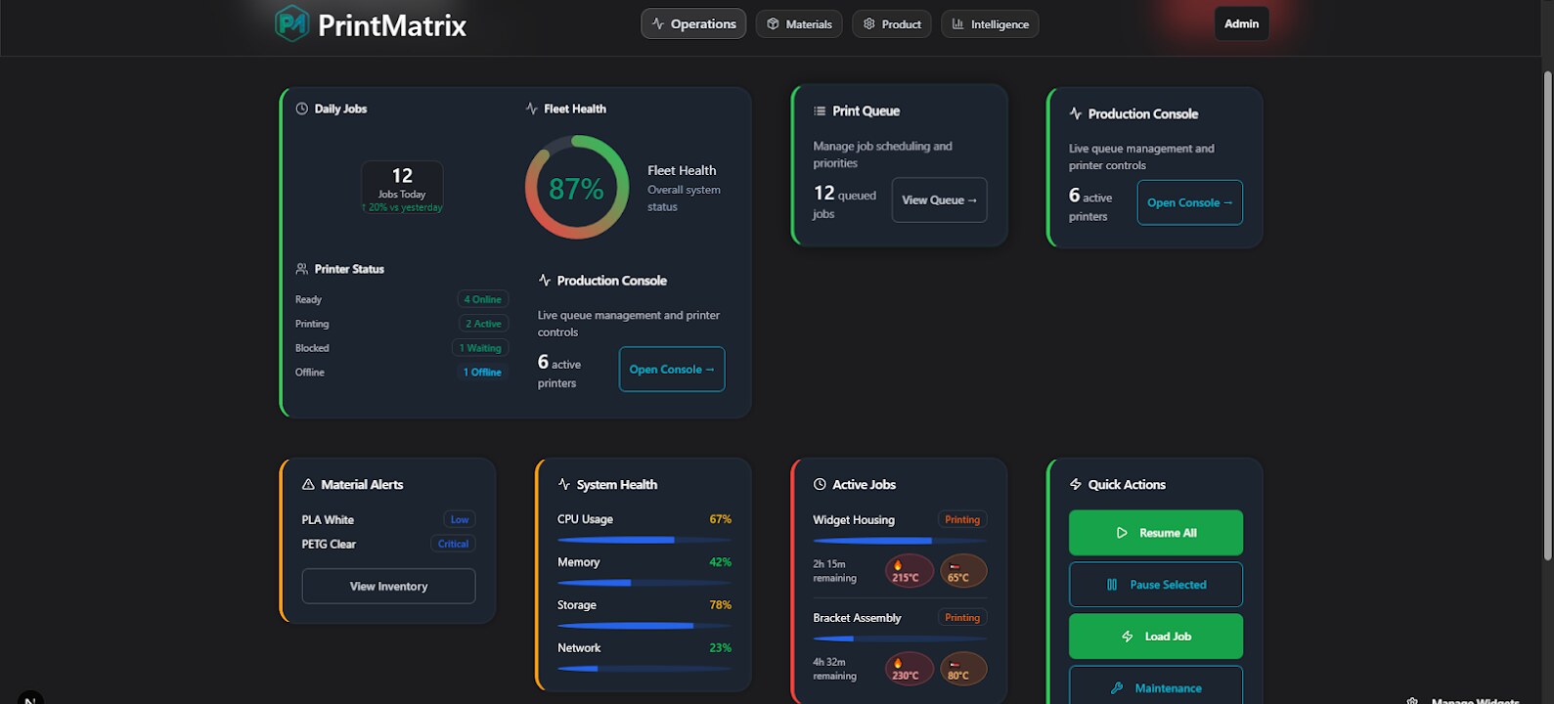Click the Low badge for PLA White
The width and height of the screenshot is (1554, 704).
pos(460,519)
